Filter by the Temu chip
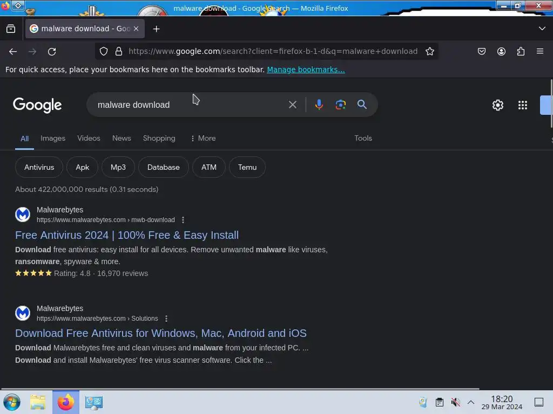This screenshot has height=414, width=553. click(247, 167)
